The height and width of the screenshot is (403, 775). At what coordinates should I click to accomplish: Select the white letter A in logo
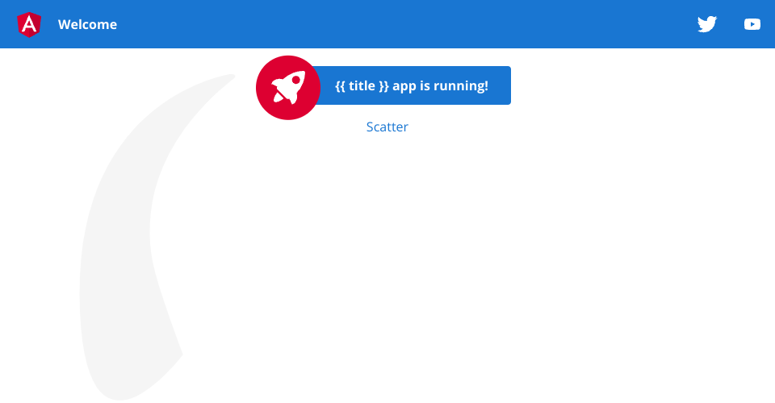(x=29, y=25)
